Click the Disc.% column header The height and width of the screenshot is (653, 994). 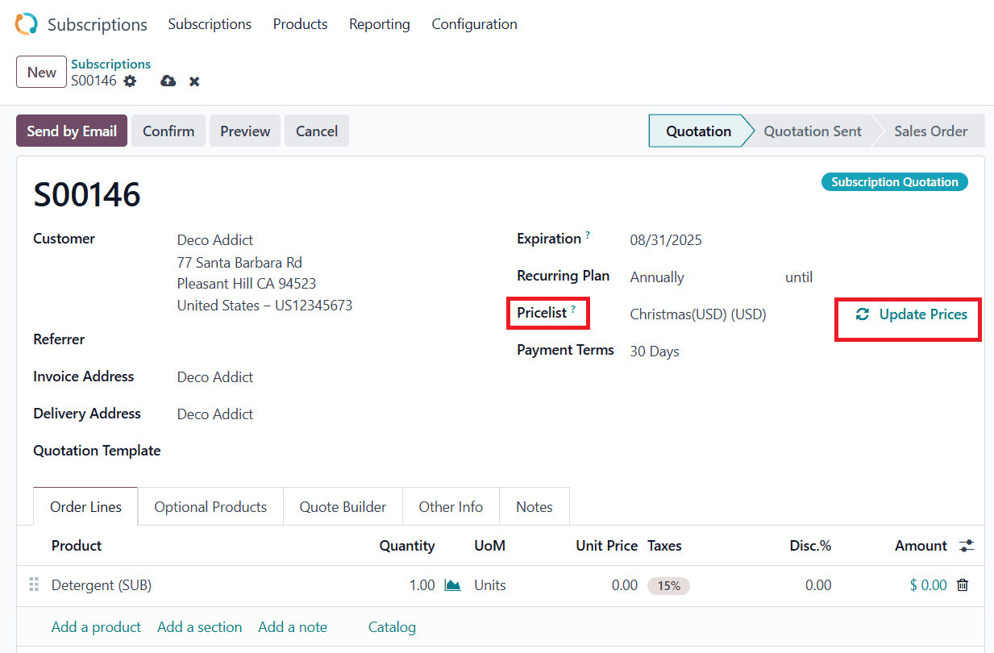[x=810, y=546]
